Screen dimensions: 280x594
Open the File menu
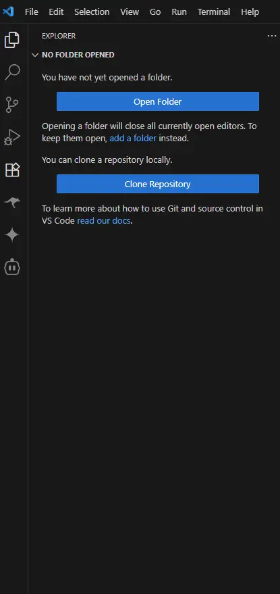point(32,11)
